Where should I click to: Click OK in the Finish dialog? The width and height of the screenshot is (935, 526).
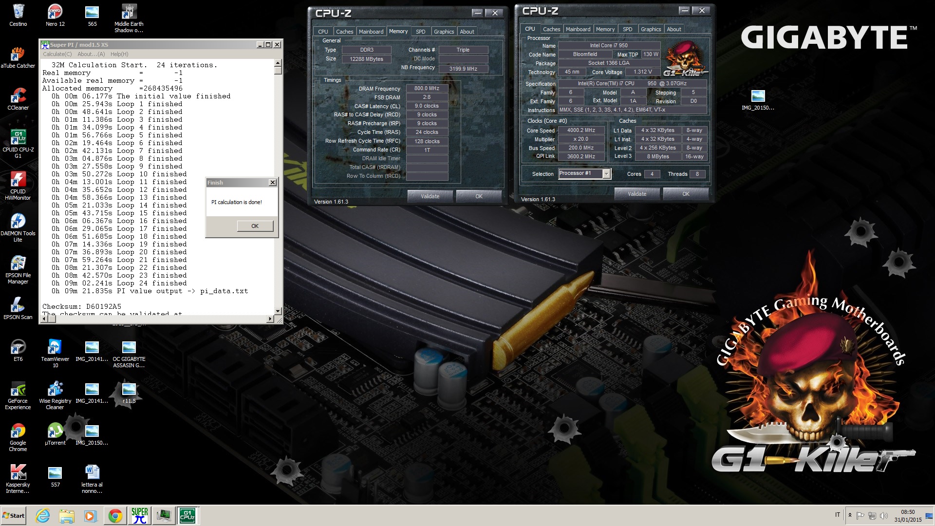pyautogui.click(x=255, y=226)
